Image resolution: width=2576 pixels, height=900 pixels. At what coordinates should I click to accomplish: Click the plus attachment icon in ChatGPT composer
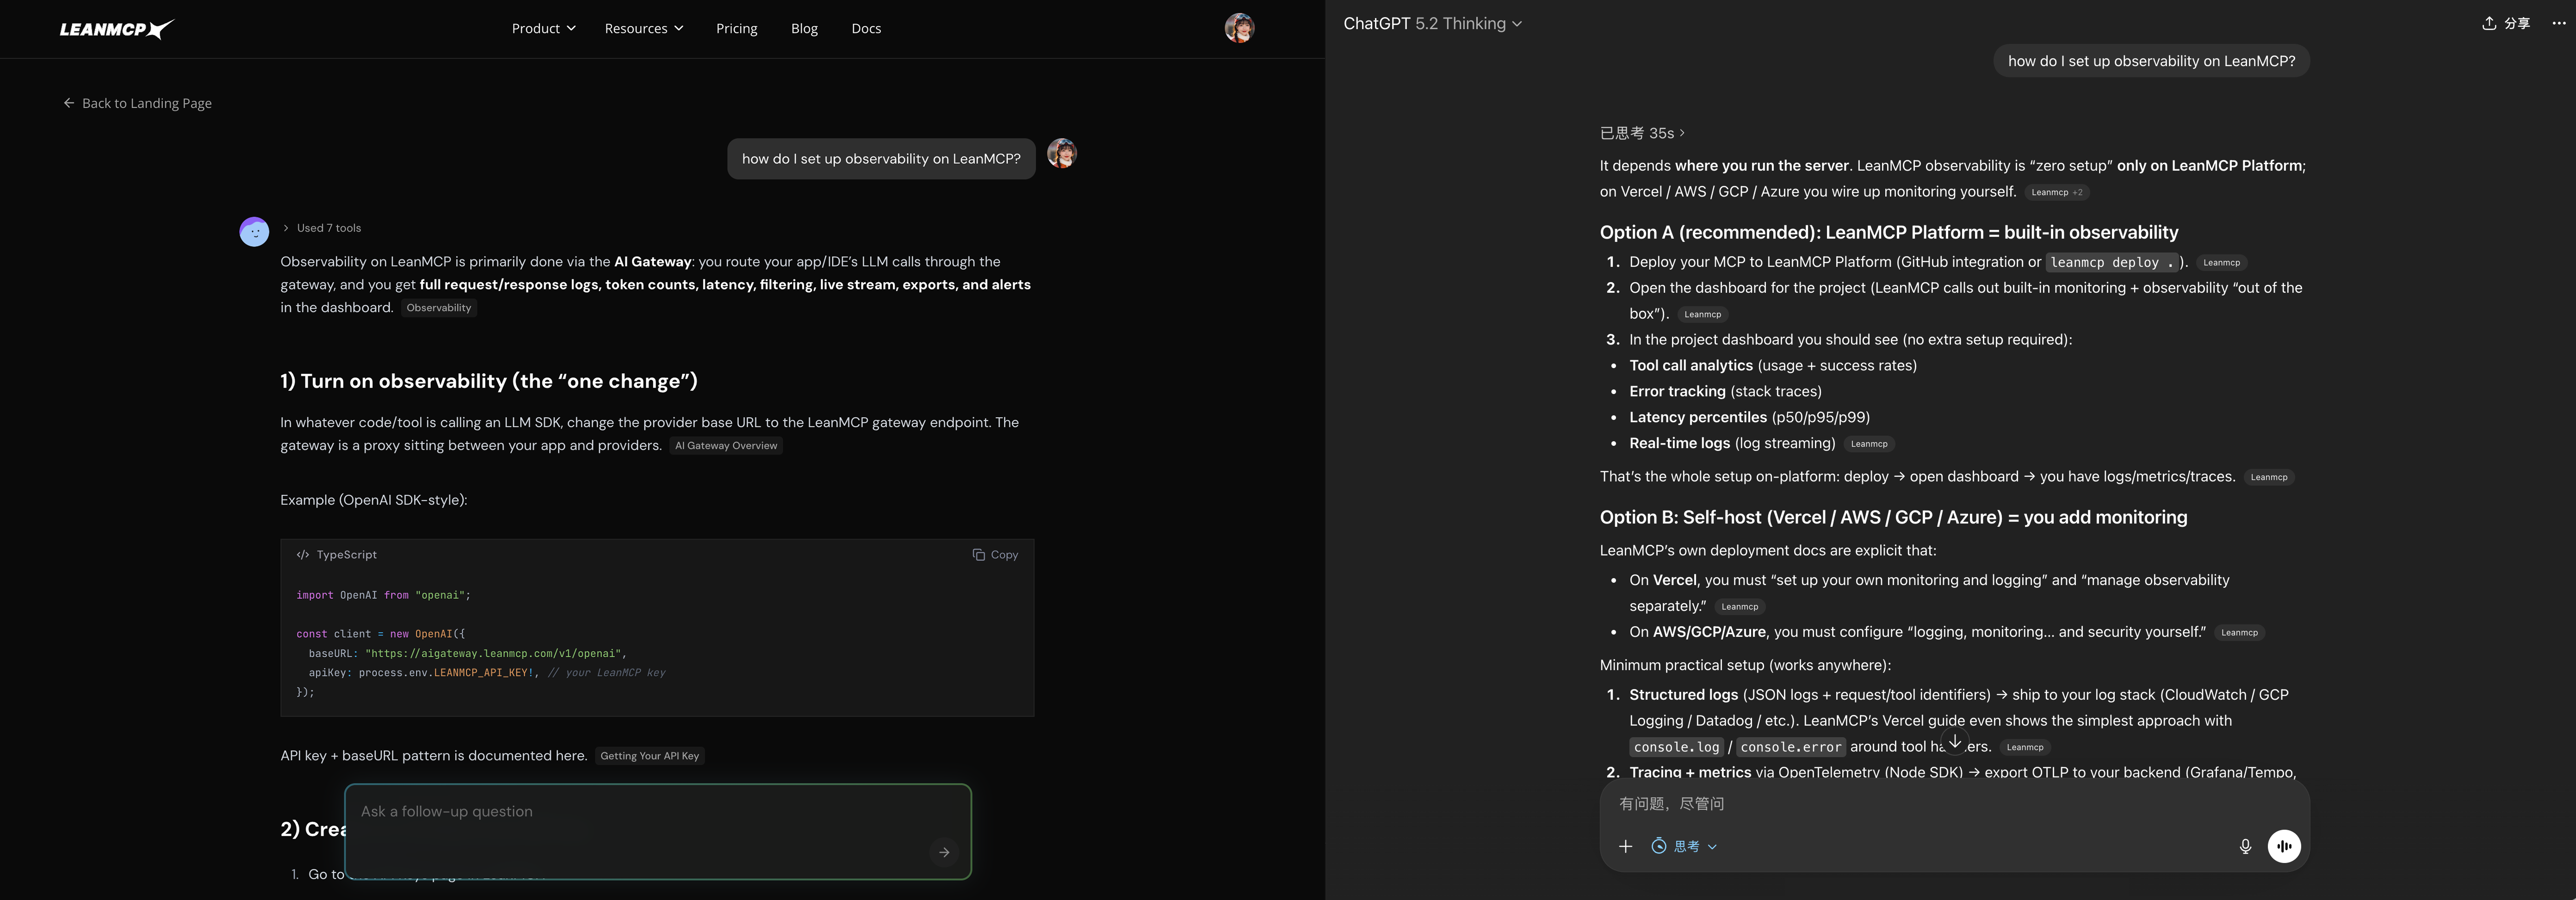click(x=1626, y=846)
